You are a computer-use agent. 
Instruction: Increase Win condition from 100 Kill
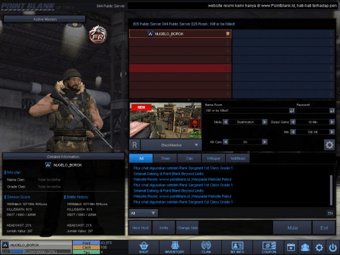(332, 132)
